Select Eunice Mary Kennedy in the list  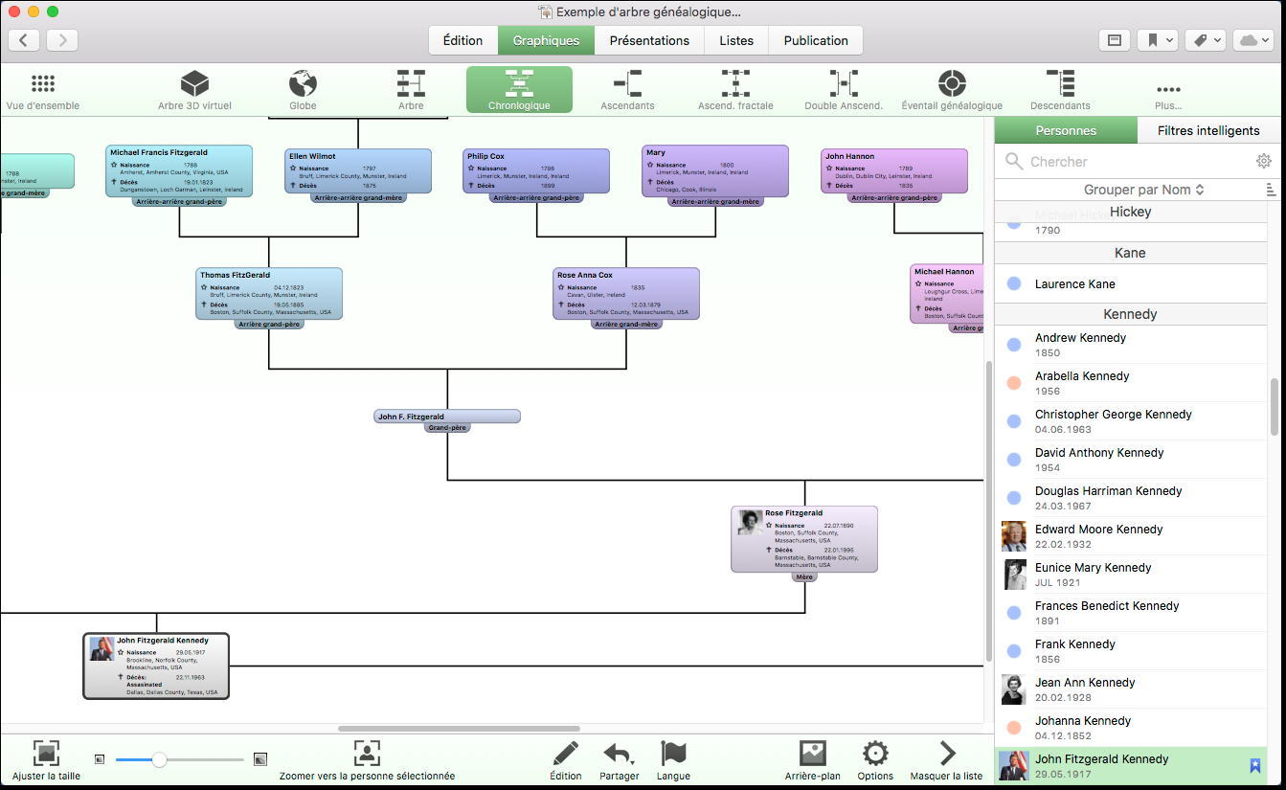(x=1131, y=575)
